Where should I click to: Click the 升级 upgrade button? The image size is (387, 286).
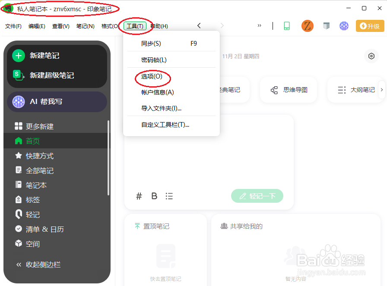point(370,26)
